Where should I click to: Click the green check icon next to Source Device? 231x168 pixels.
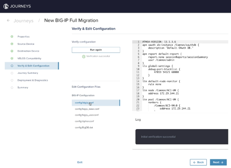point(12,44)
